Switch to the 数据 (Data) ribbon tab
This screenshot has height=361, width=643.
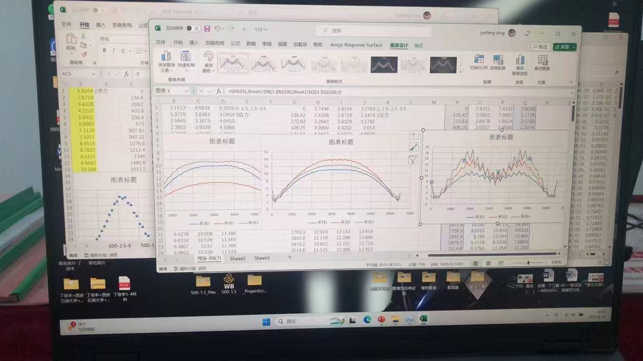[x=251, y=44]
